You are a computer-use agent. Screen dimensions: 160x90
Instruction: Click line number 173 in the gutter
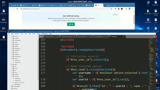[43, 59]
